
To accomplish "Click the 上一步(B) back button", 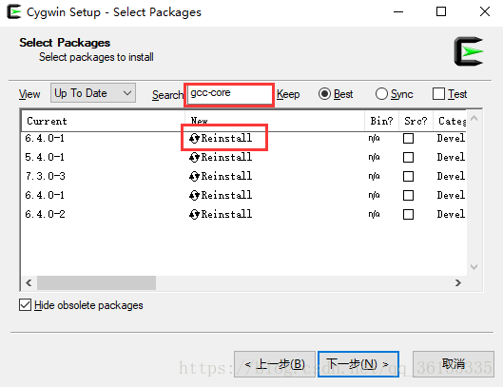I will [274, 364].
